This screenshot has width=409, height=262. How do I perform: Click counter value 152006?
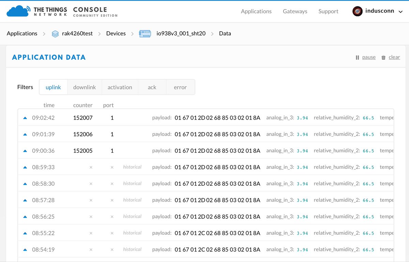point(83,134)
